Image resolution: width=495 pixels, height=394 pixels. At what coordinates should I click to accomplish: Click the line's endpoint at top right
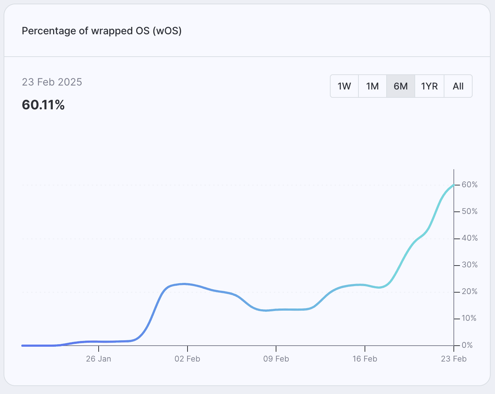click(x=453, y=185)
